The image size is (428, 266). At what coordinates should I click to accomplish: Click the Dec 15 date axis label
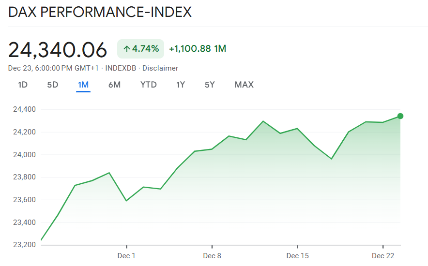(x=297, y=255)
